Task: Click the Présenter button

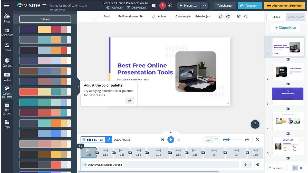Action: (x=189, y=5)
